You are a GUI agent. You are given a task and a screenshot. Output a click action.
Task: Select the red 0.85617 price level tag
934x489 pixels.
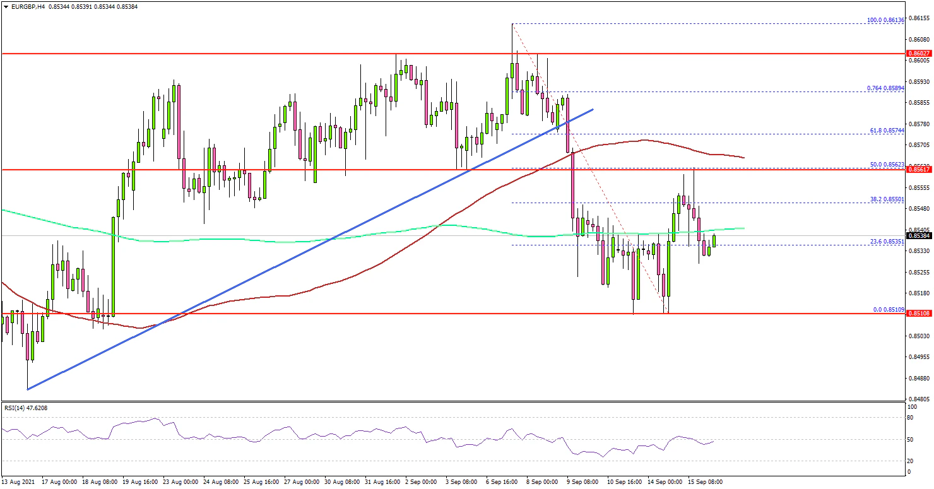919,170
